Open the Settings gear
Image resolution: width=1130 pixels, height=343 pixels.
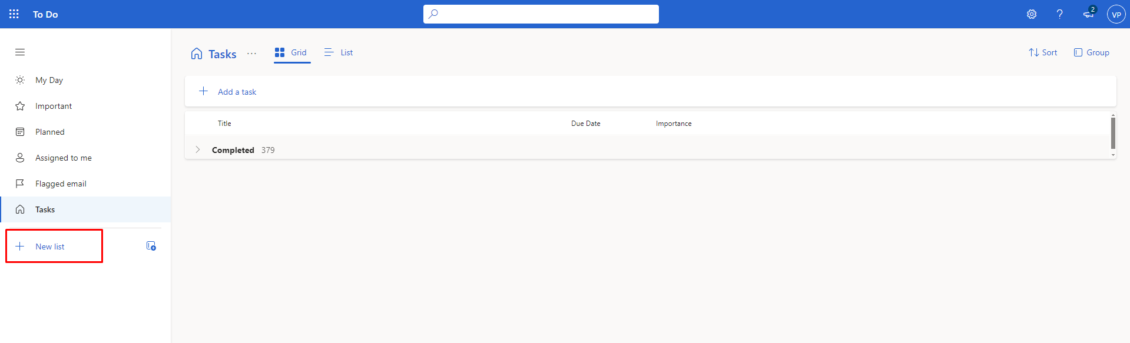click(1032, 14)
